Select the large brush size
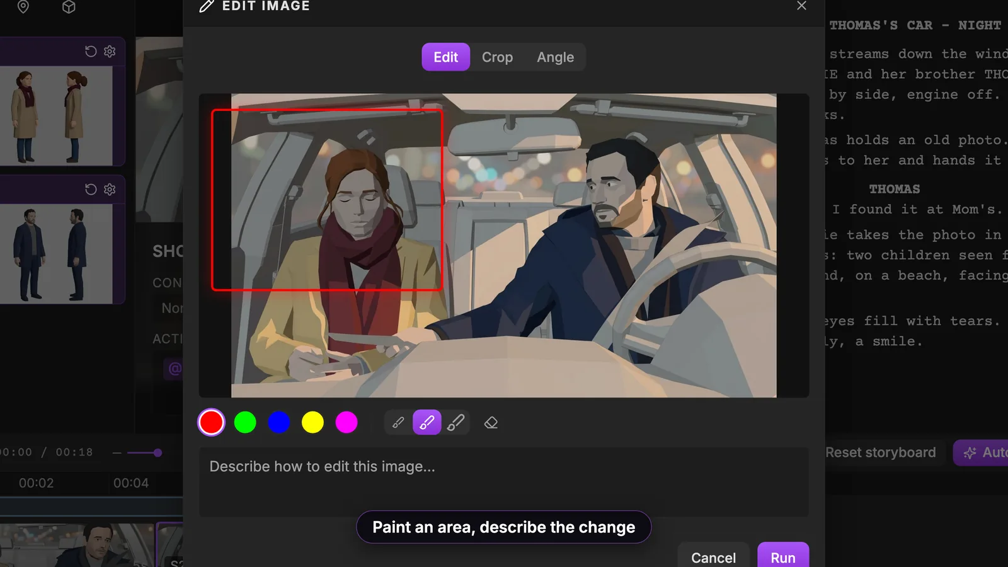 (455, 423)
